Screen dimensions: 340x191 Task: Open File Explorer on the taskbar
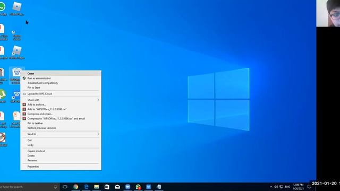[97, 187]
